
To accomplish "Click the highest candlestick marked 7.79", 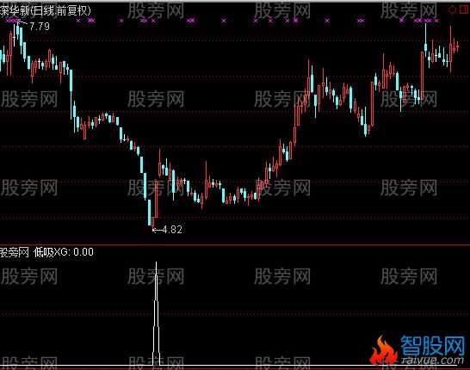I will pyautogui.click(x=18, y=30).
